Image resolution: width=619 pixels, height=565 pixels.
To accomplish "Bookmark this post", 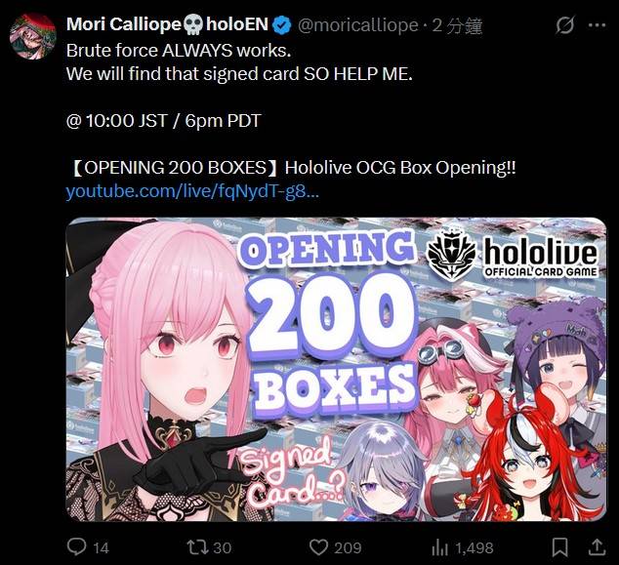I will pyautogui.click(x=559, y=547).
